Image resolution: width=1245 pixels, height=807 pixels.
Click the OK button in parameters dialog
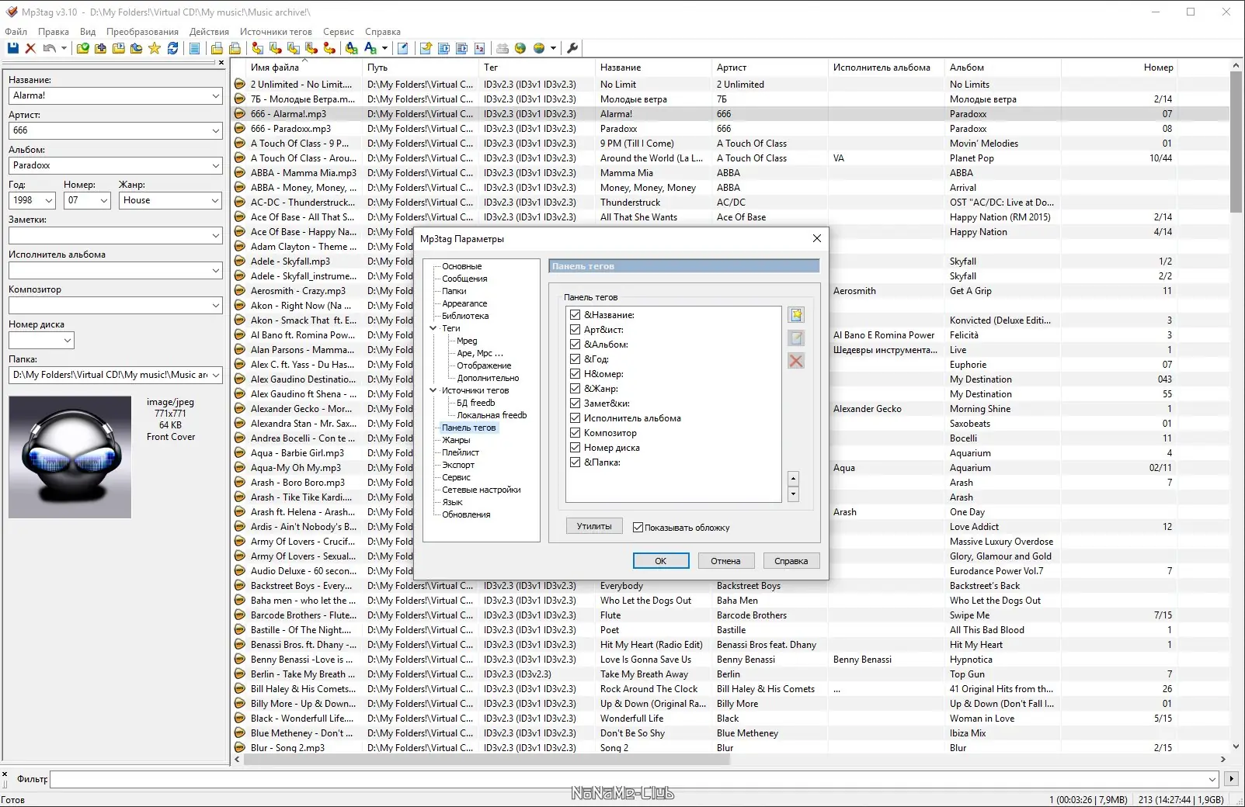660,561
